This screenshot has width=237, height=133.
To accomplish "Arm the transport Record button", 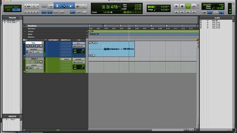I will point(194,6).
